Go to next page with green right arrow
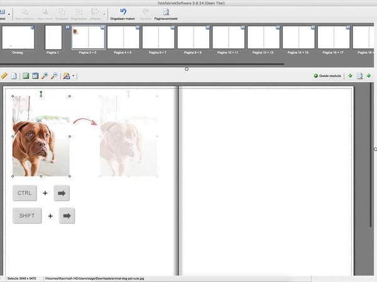Screen dimensions: 377x282 point(369,76)
